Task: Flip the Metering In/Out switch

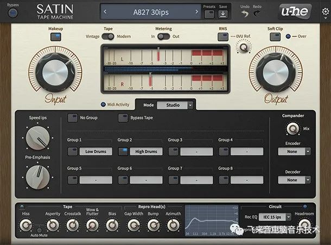Action: click(163, 36)
